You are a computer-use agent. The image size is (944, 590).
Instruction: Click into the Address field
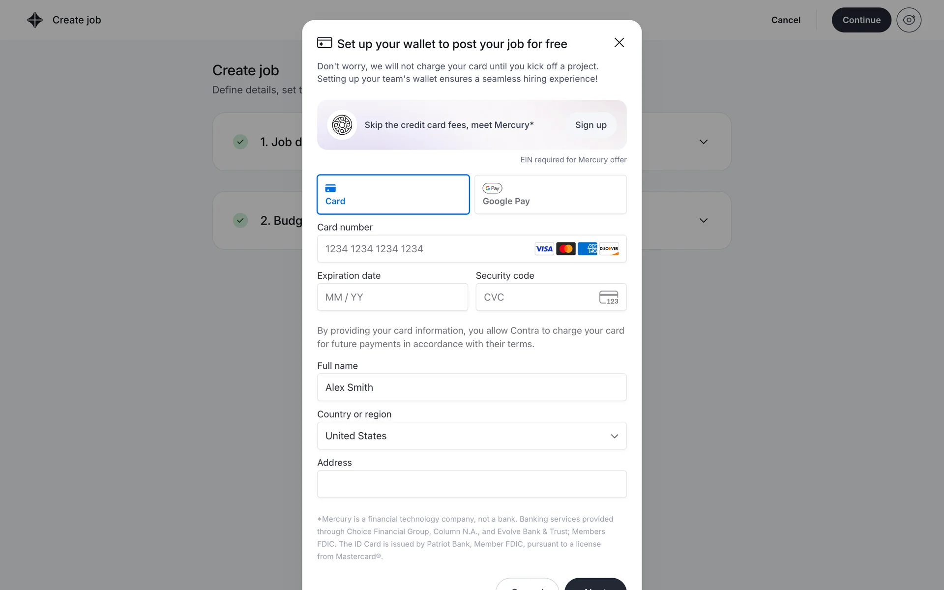pyautogui.click(x=472, y=484)
